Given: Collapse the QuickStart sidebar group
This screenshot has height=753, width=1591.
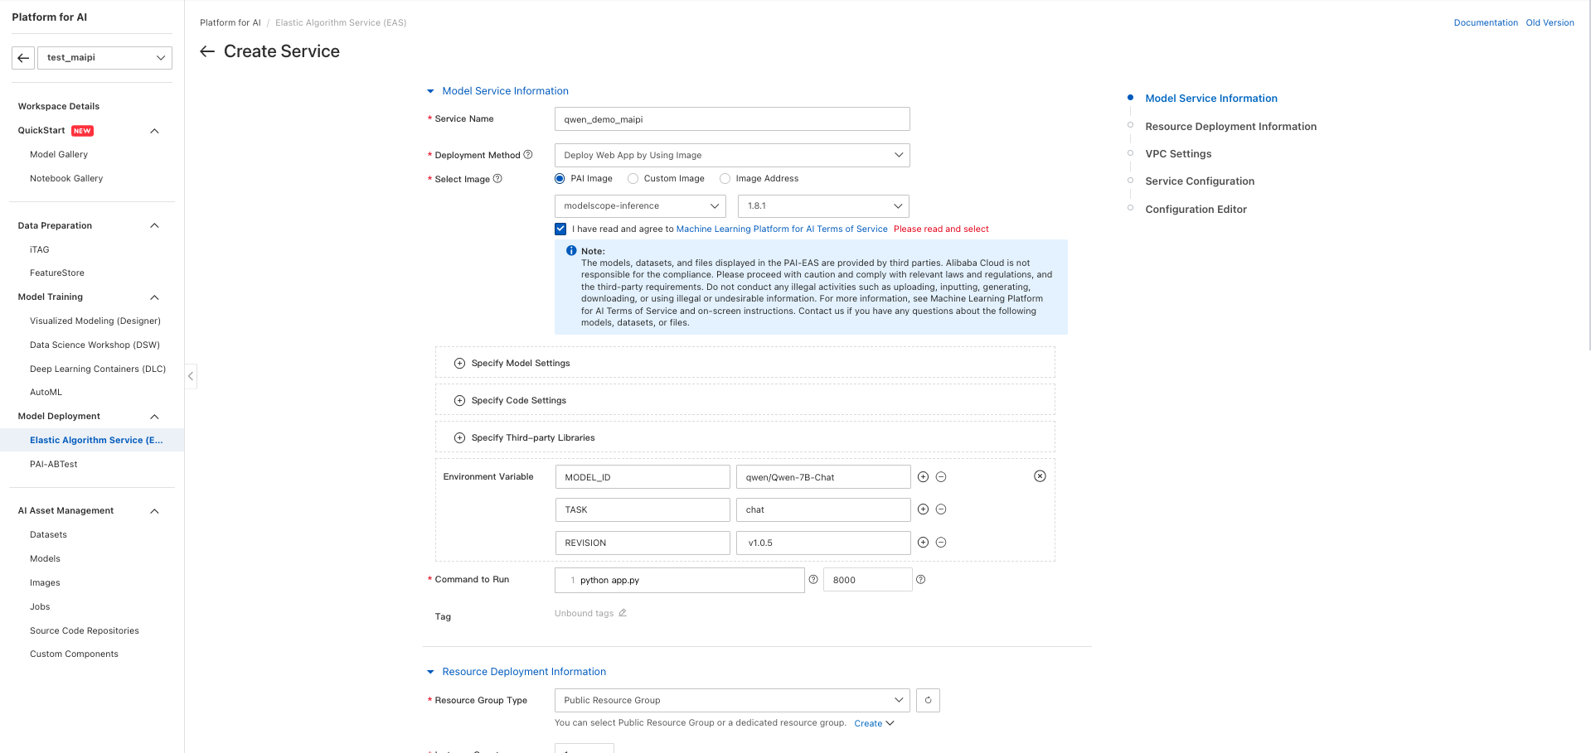Looking at the screenshot, I should click(154, 131).
